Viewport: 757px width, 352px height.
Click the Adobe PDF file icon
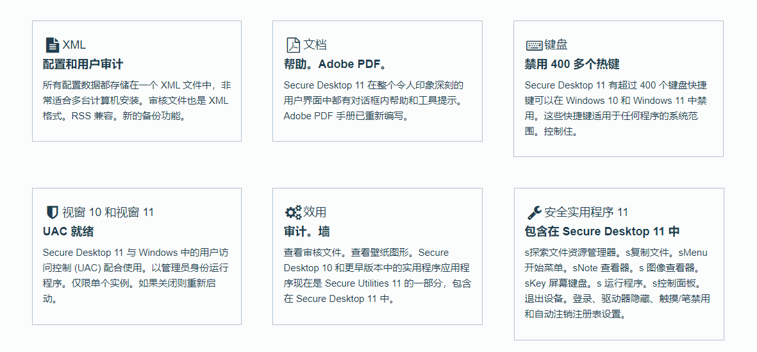point(292,45)
